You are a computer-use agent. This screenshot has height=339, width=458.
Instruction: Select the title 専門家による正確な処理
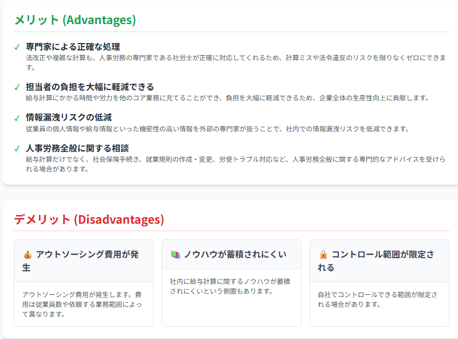pos(73,47)
